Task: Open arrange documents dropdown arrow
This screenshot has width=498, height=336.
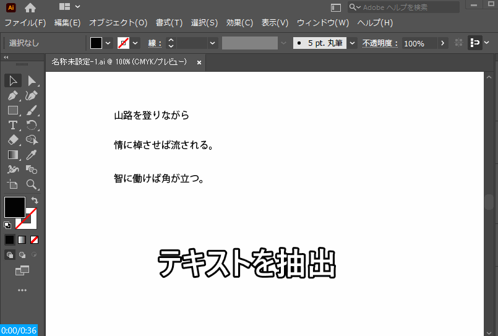Action: [x=78, y=7]
